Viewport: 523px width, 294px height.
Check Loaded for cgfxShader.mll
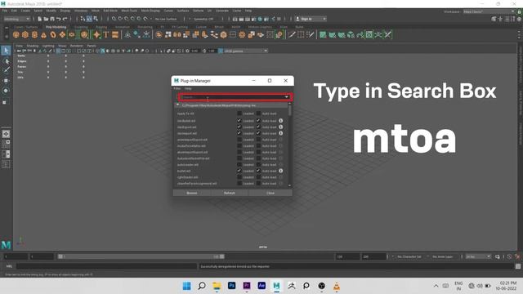[239, 177]
